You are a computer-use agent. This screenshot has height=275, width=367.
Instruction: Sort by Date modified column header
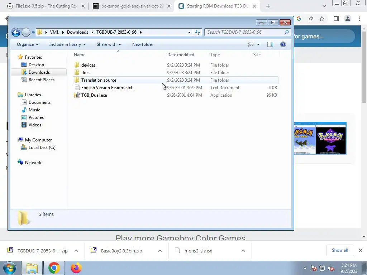point(186,55)
